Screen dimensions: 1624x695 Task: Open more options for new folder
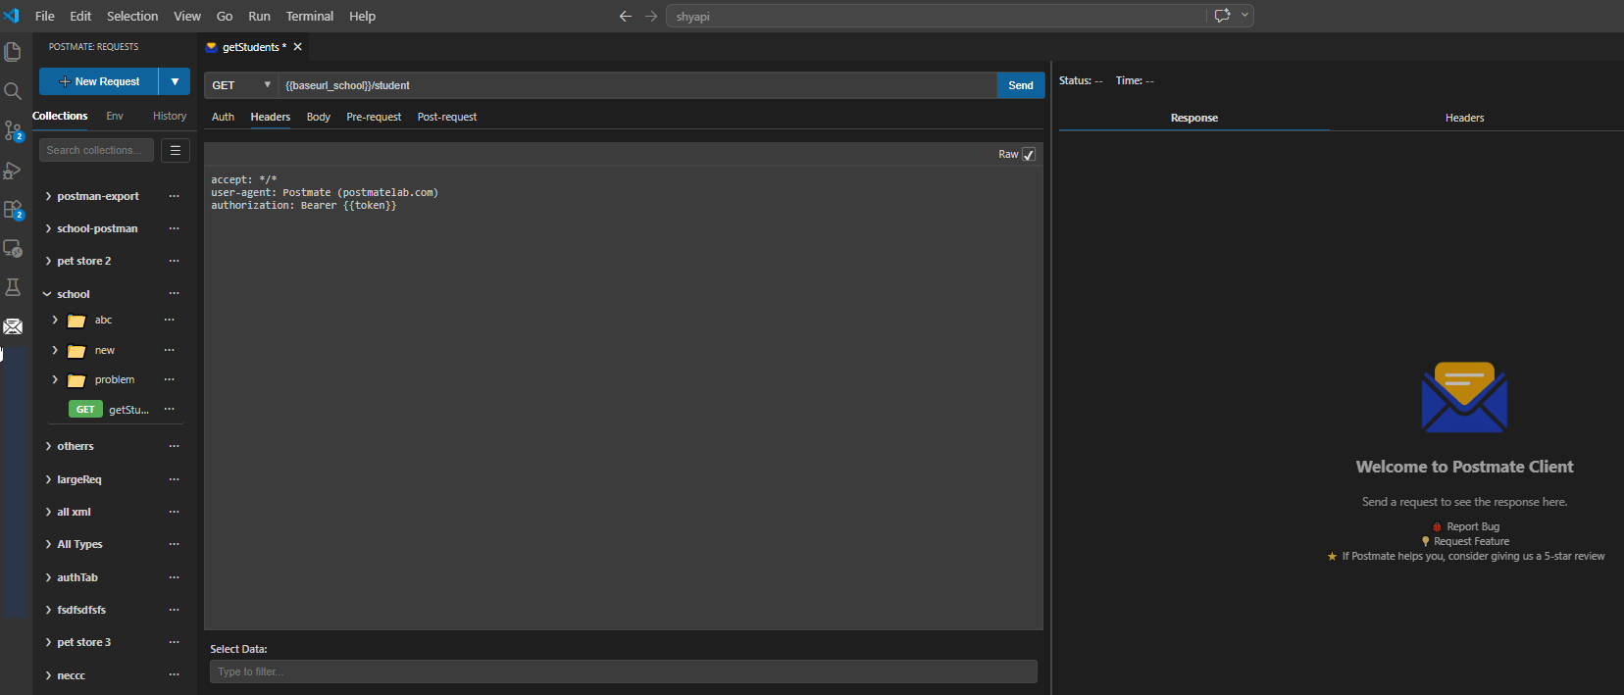point(169,350)
